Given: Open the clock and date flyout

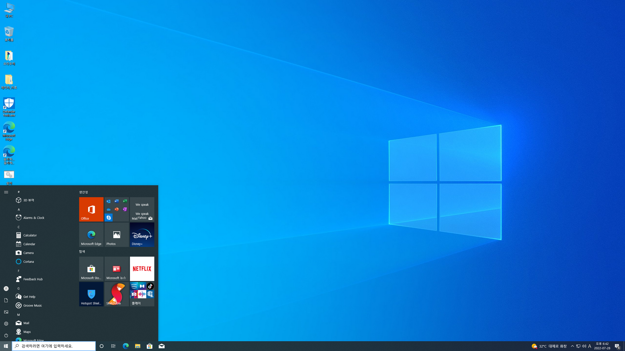Looking at the screenshot, I should [x=602, y=346].
